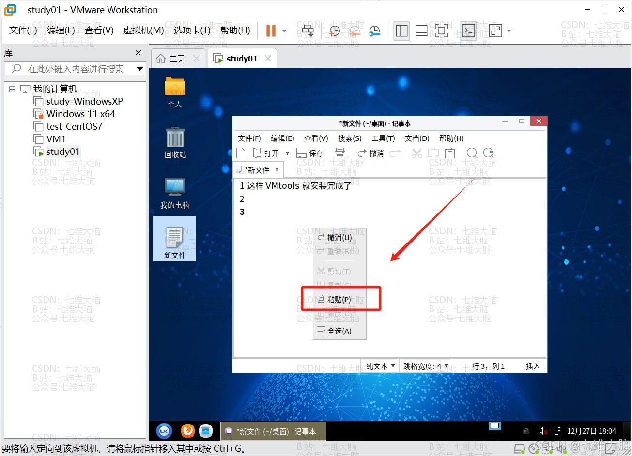Select the 回收站 recycle bin desktop icon
Image resolution: width=632 pixels, height=456 pixels.
175,143
